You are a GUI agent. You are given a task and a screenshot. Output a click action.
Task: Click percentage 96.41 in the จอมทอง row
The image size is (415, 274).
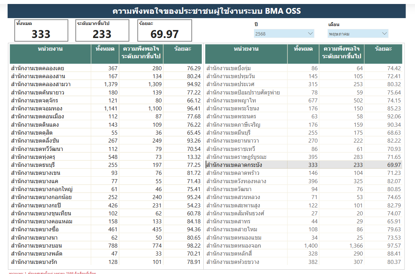(194, 109)
